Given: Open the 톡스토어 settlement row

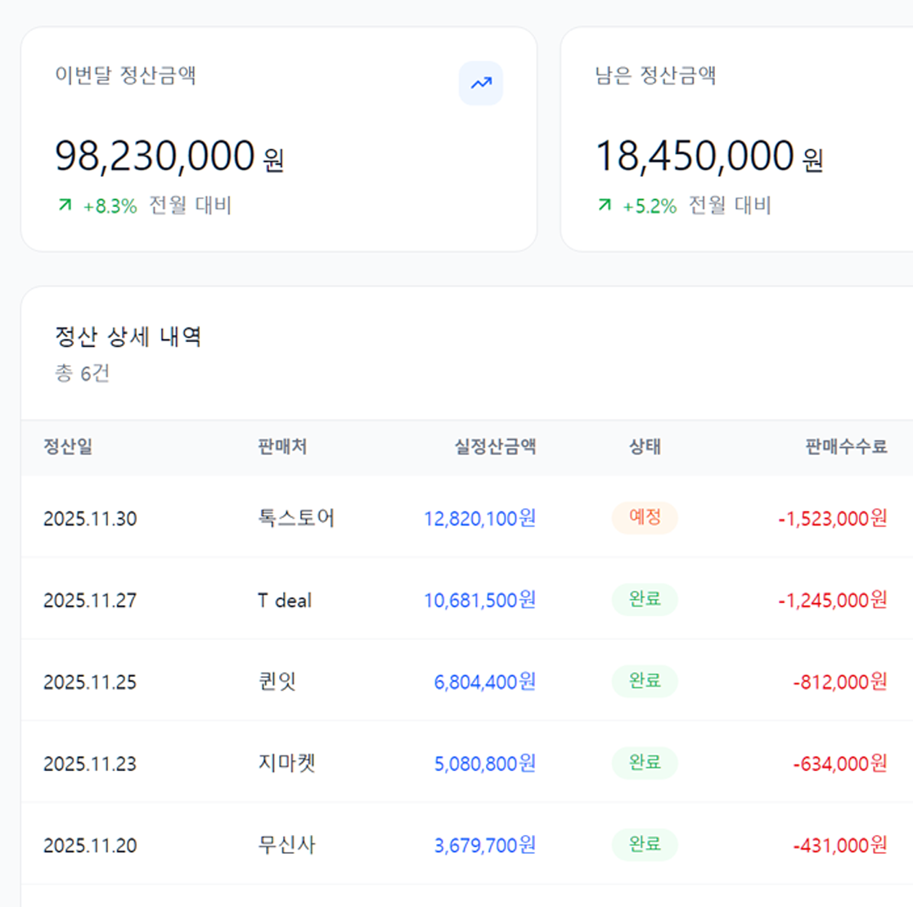Looking at the screenshot, I should (296, 518).
